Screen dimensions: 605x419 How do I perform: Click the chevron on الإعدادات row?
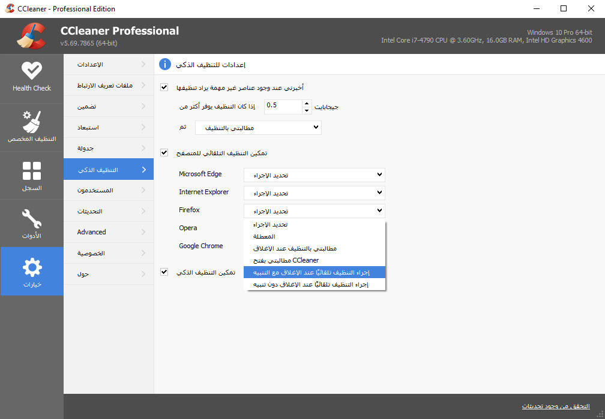click(143, 64)
